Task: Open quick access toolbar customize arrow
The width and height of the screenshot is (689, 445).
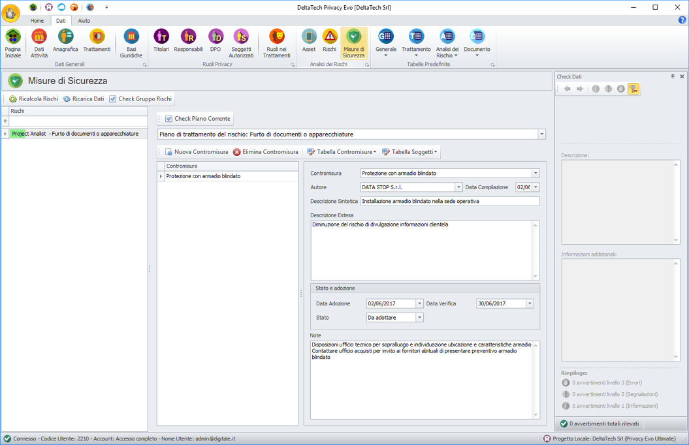Action: point(106,7)
